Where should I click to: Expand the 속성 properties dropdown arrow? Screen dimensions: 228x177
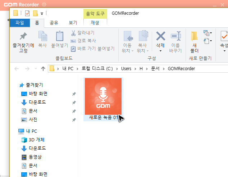click(x=224, y=51)
